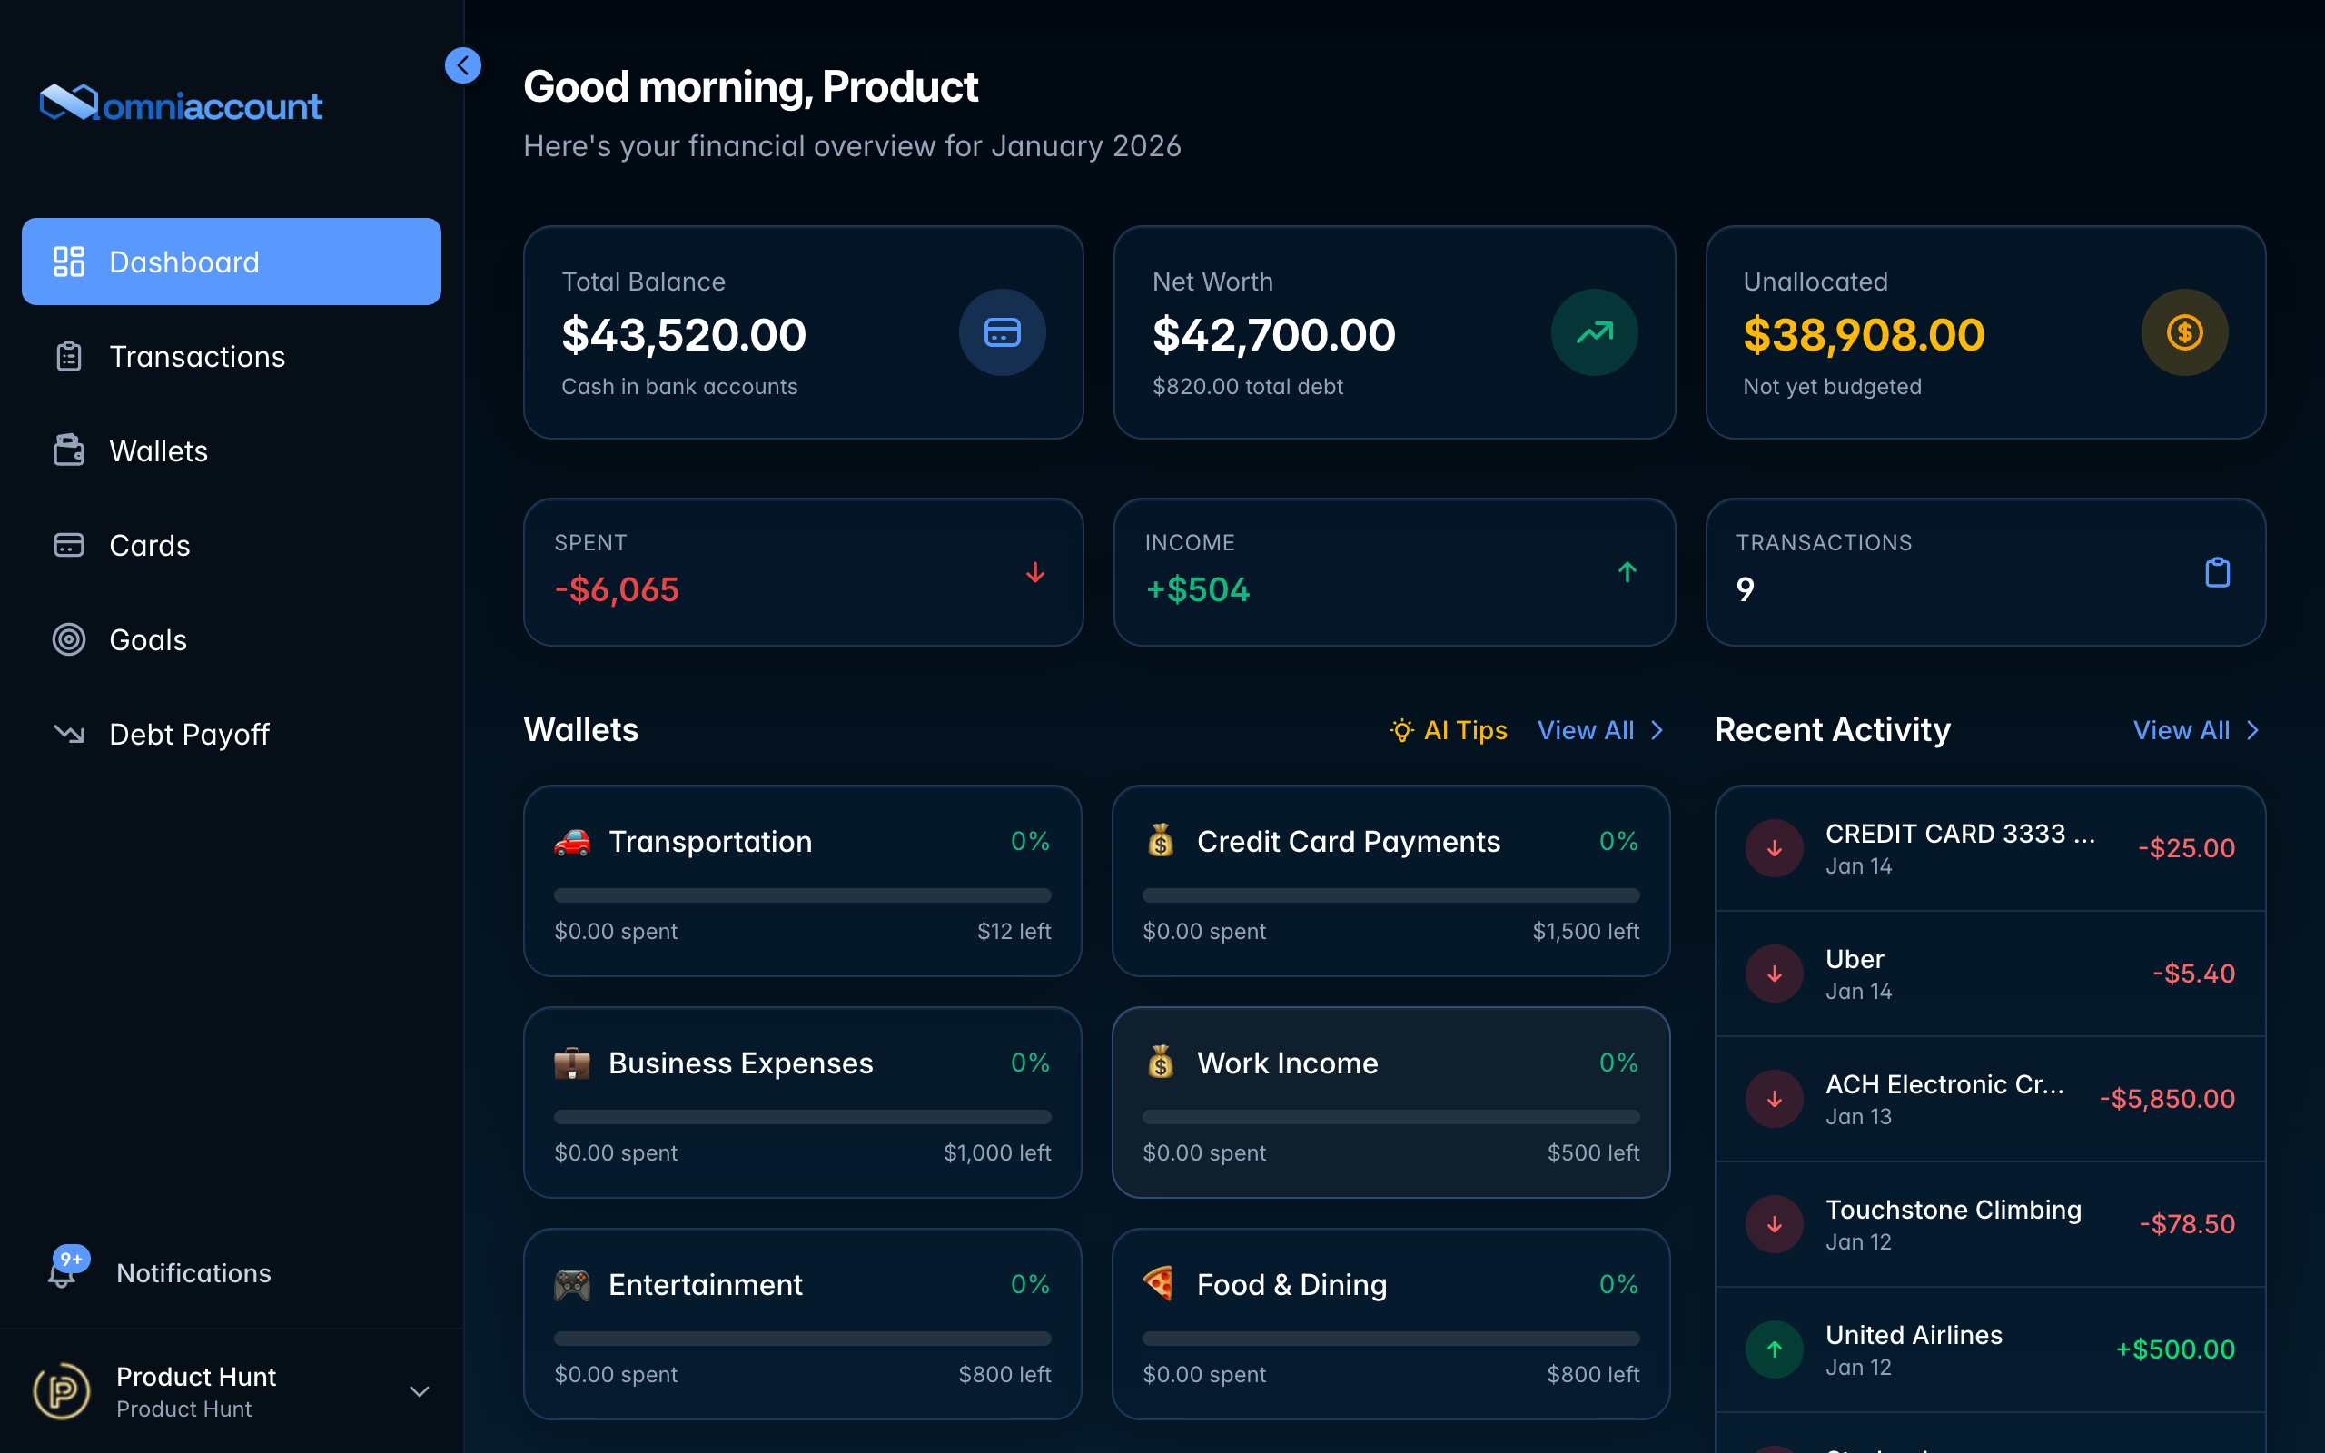Collapse the left sidebar
The height and width of the screenshot is (1453, 2325).
pos(463,65)
